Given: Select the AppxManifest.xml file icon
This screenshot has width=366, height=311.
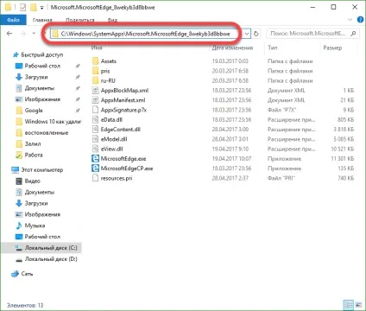Looking at the screenshot, I should click(96, 100).
